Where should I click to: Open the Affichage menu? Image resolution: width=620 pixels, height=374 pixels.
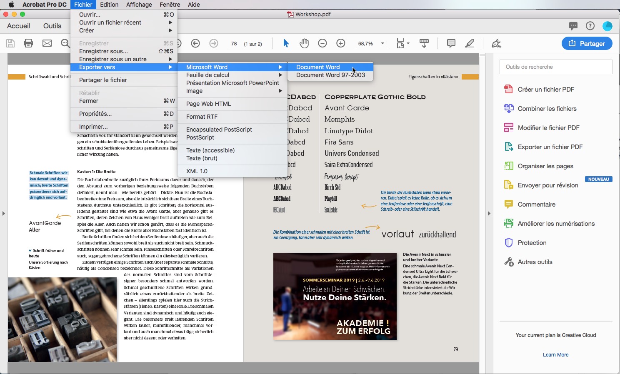pyautogui.click(x=139, y=5)
